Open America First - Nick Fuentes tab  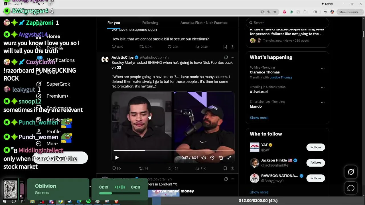coord(204,23)
